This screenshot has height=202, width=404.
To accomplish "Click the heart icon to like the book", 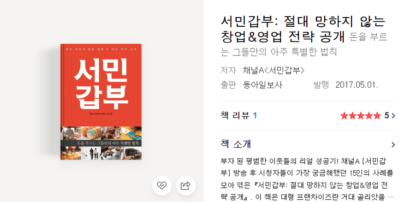I will pyautogui.click(x=162, y=185).
